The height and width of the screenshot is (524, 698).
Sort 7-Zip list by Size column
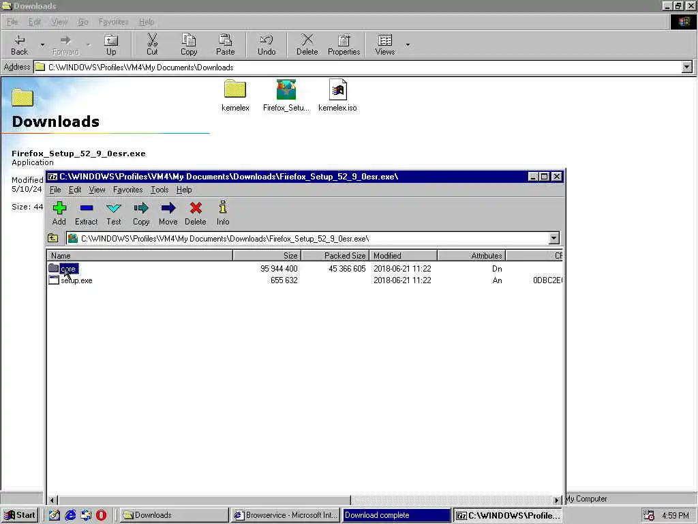point(267,256)
